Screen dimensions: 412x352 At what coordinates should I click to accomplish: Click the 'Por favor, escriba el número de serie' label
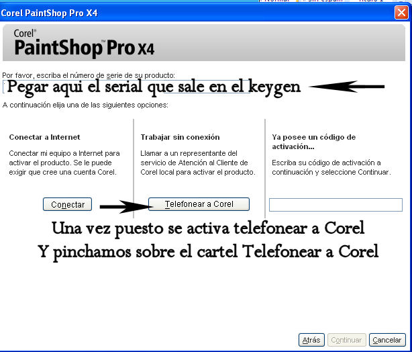[89, 75]
